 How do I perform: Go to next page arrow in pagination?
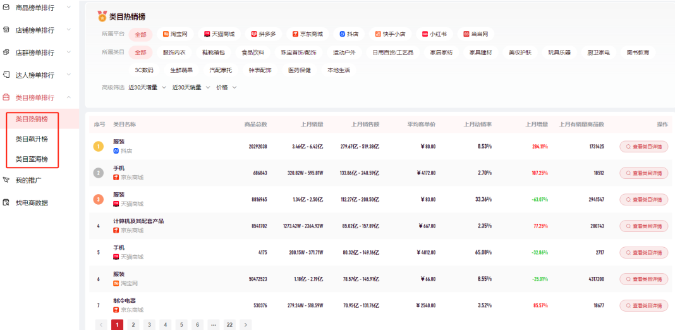245,325
